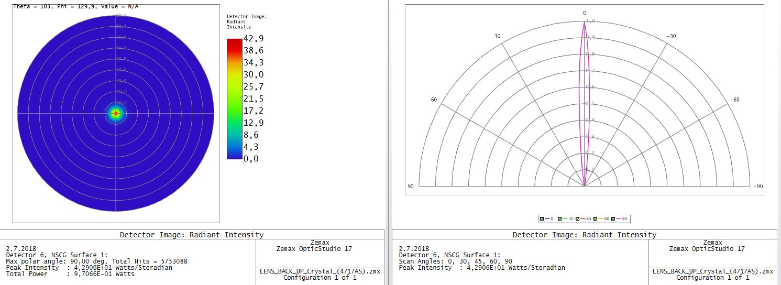Click the right window's 'Detector Image: Radiant Intensity' title
The height and width of the screenshot is (285, 781).
click(584, 235)
